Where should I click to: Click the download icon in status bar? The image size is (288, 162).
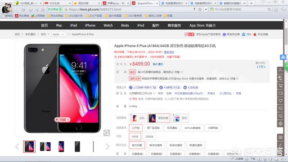tap(247, 159)
